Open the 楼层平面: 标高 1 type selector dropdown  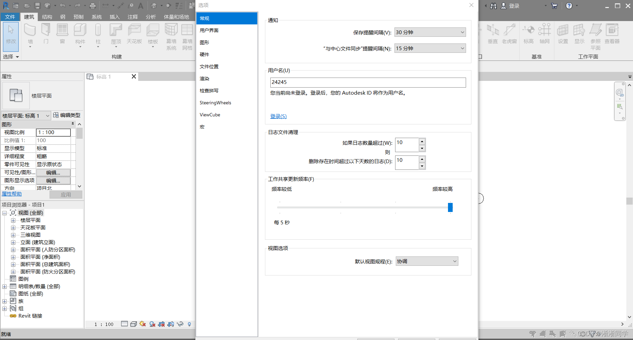pyautogui.click(x=26, y=116)
